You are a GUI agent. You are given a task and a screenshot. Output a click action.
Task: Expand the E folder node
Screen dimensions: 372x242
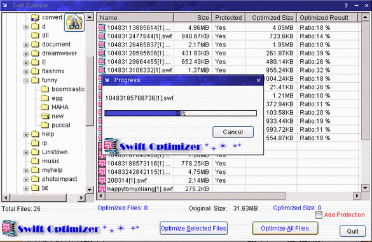26,63
